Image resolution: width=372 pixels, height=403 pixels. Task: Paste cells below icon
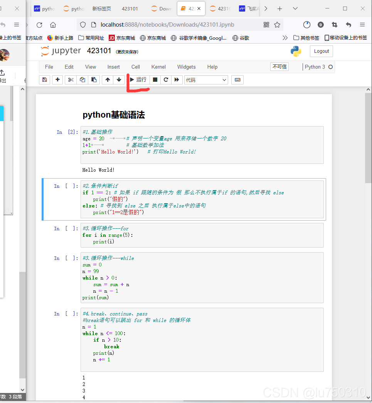tap(94, 80)
